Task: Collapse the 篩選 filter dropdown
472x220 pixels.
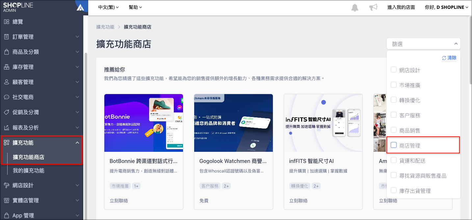Action: click(x=423, y=44)
